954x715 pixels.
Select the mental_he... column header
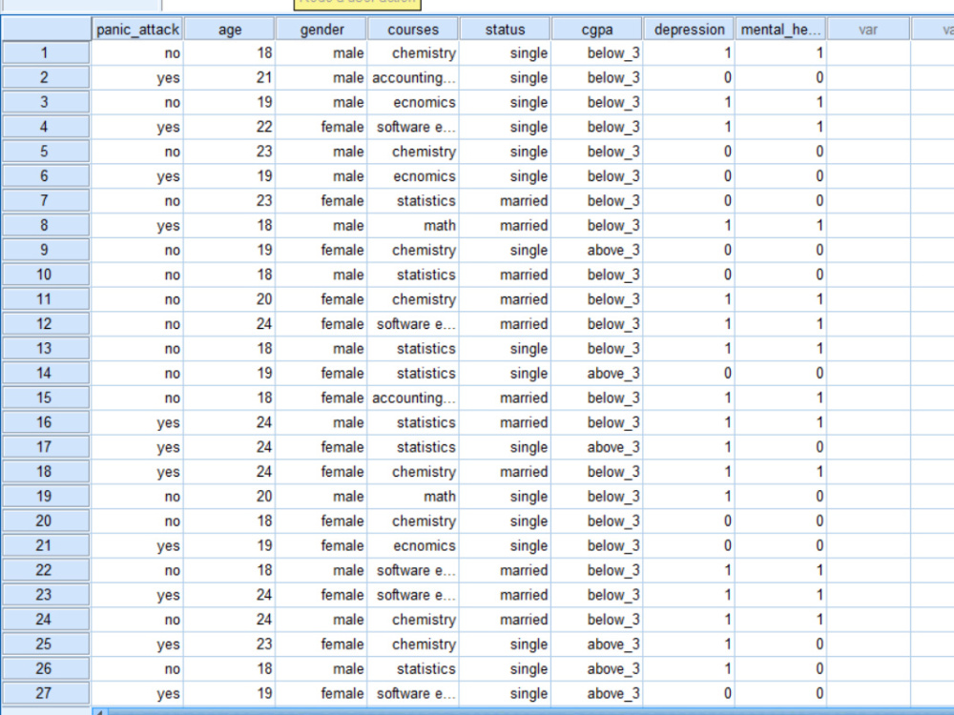coord(781,30)
